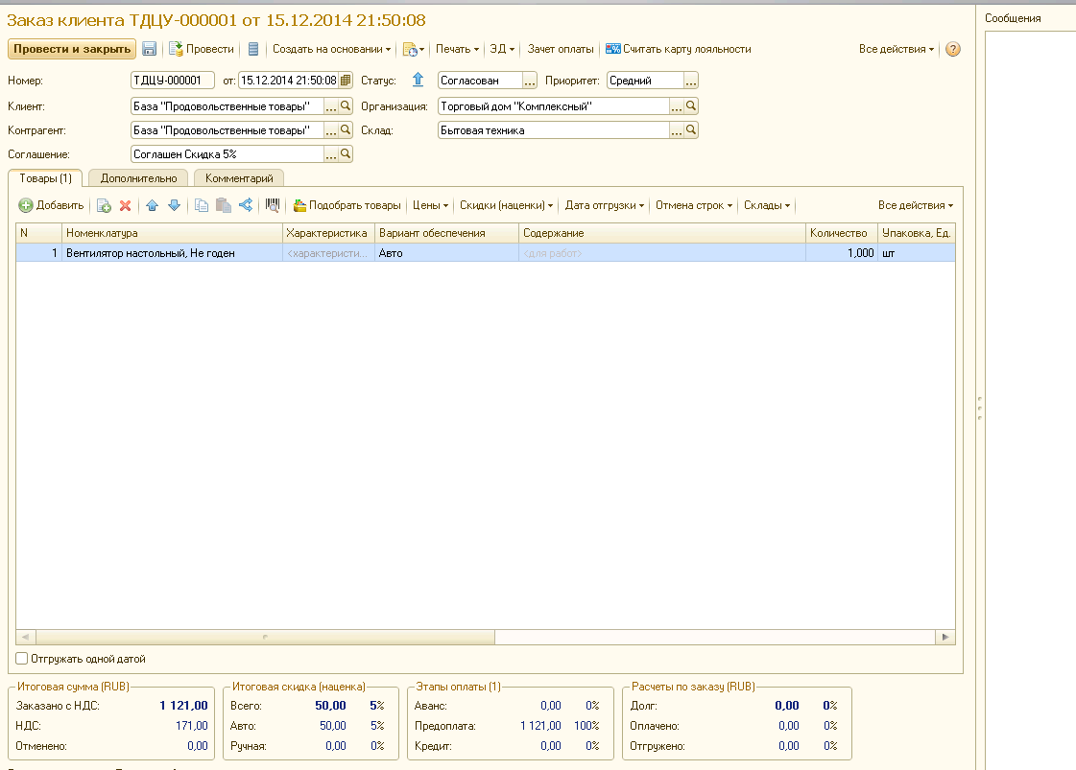This screenshot has height=770, width=1076.
Task: Open the 'Комментарий' tab
Action: pyautogui.click(x=239, y=178)
